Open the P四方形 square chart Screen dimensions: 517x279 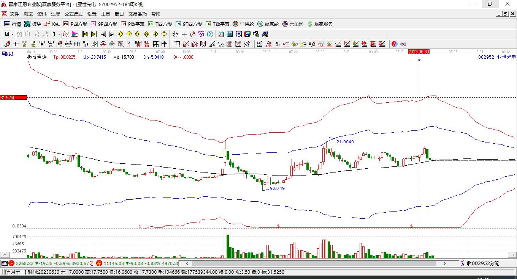pyautogui.click(x=75, y=24)
